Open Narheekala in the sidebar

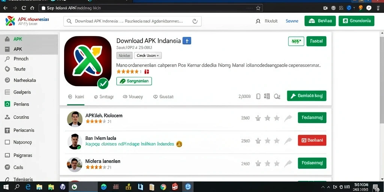pos(25,80)
